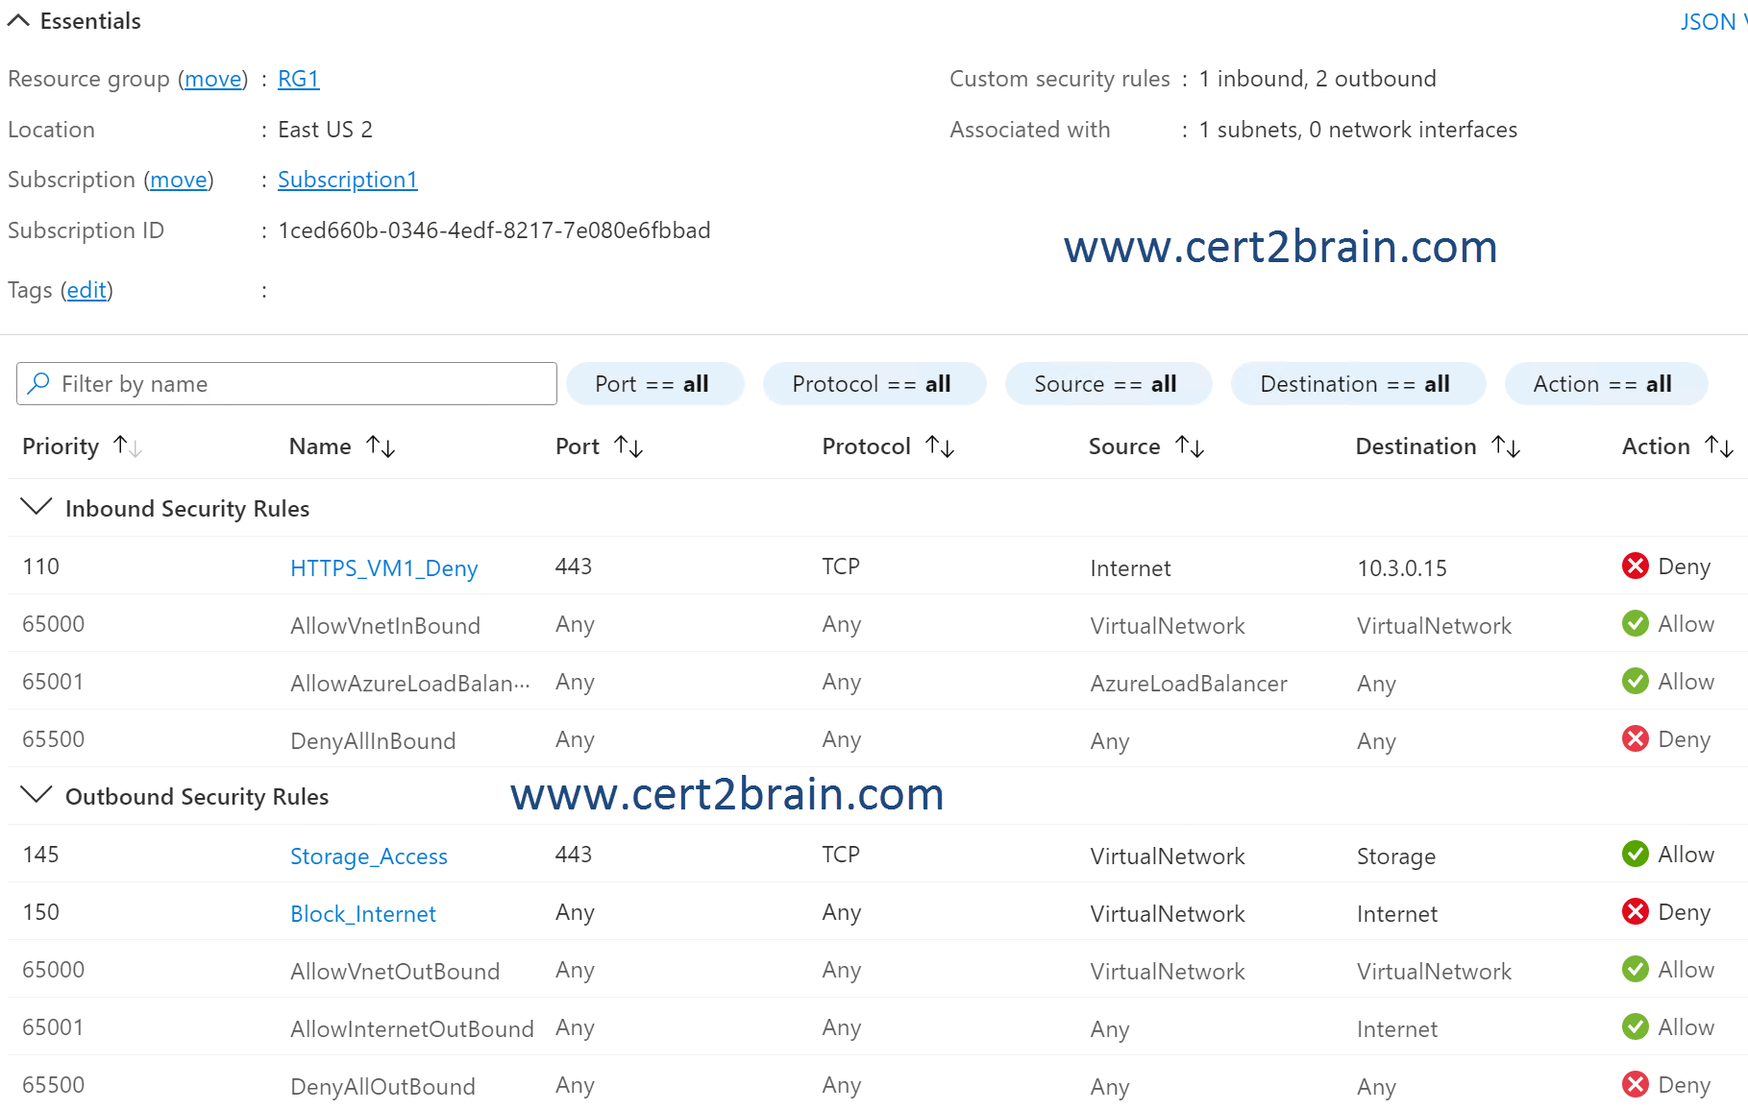Open the Protocol == all filter pill

pos(873,384)
